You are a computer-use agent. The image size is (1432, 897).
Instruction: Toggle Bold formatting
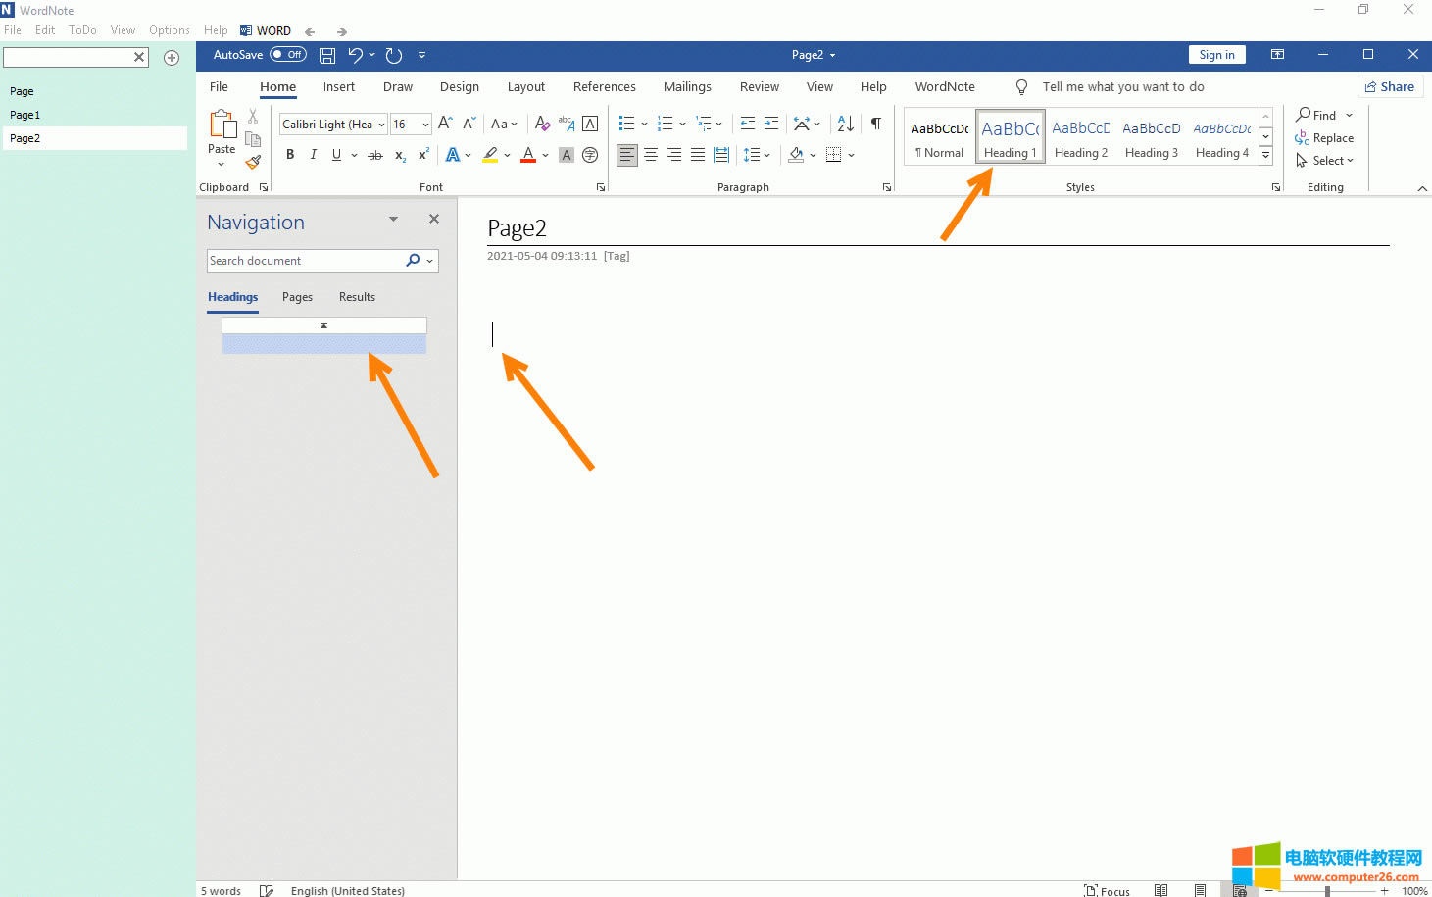[290, 155]
